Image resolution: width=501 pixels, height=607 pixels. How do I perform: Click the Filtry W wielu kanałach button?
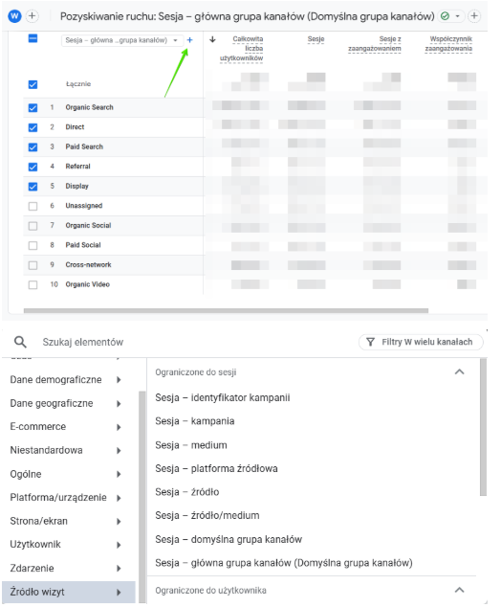point(421,342)
